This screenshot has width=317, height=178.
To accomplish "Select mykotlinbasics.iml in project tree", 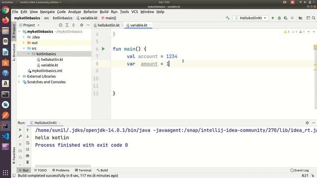I will pos(47,71).
